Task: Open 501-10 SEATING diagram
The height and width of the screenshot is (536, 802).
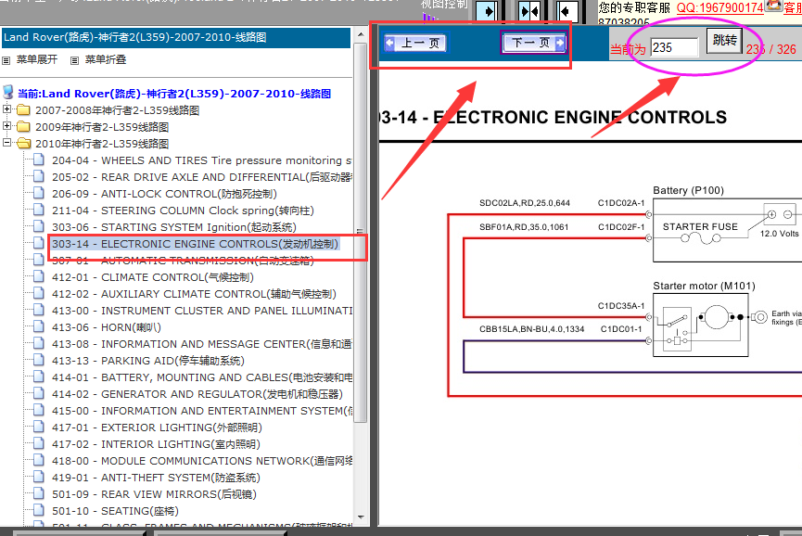Action: coord(115,512)
